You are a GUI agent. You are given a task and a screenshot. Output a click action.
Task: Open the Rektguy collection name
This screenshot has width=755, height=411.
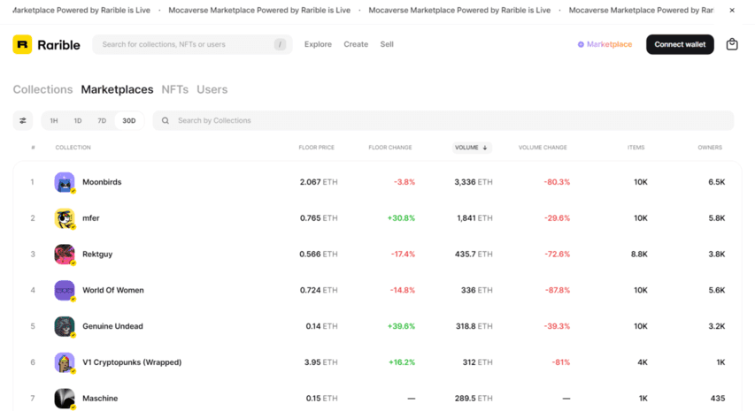97,255
